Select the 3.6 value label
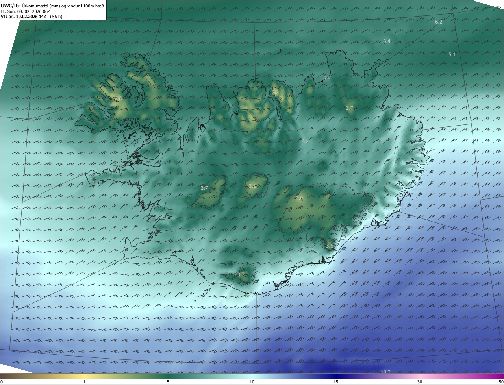The width and height of the screenshot is (504, 385). click(x=330, y=246)
